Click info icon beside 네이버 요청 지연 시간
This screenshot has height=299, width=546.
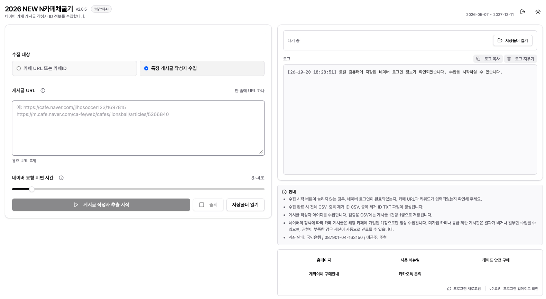tap(61, 178)
